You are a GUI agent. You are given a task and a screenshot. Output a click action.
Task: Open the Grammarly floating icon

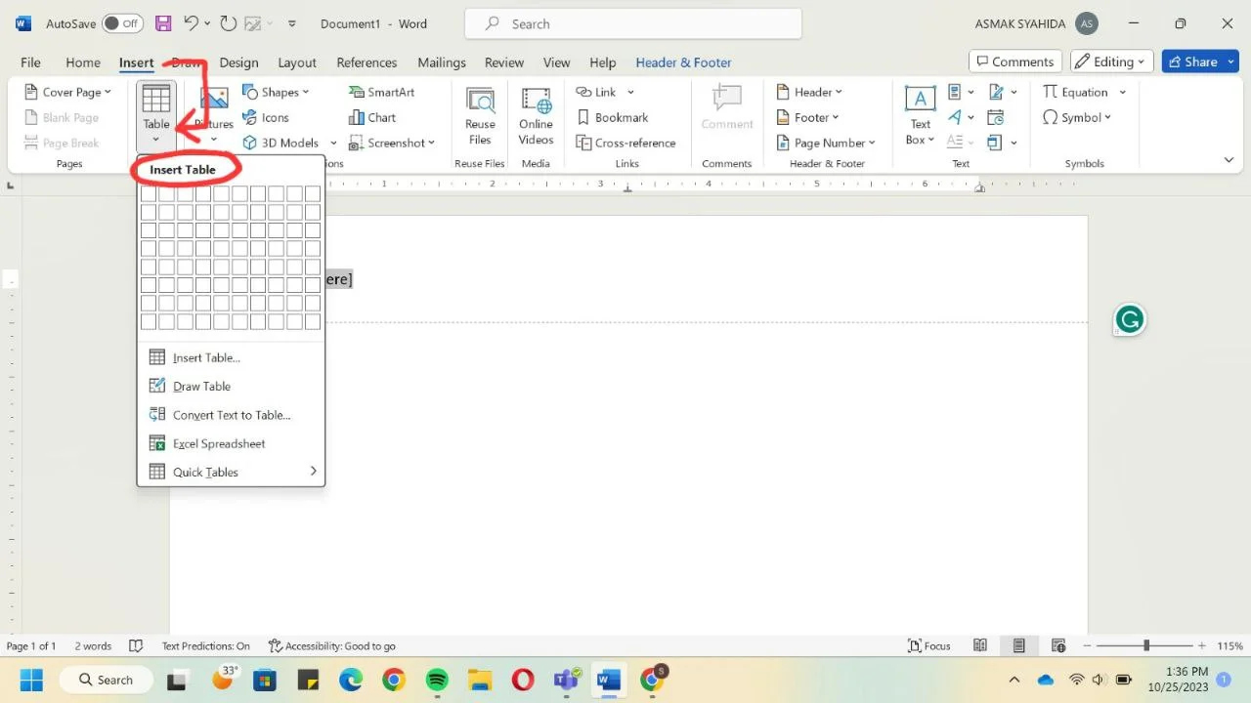click(x=1130, y=319)
